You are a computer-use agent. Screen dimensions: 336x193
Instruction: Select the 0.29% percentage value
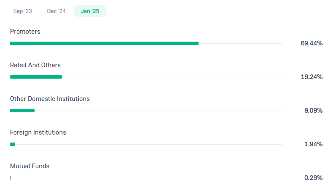point(314,178)
